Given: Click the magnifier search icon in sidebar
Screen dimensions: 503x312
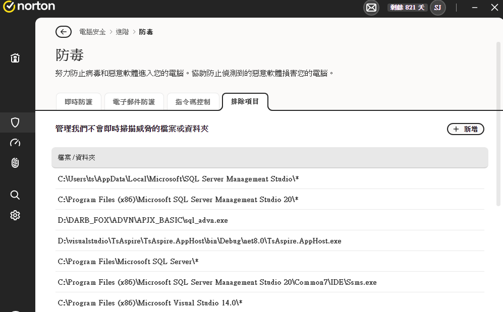Looking at the screenshot, I should pyautogui.click(x=15, y=195).
